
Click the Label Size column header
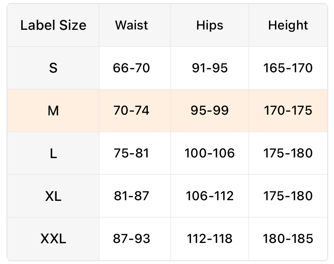tap(53, 25)
